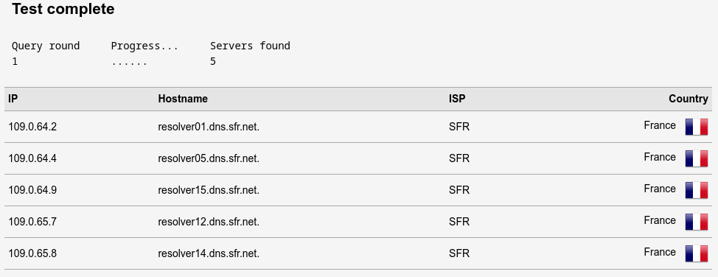Select the IP address 109.0.65.8
The height and width of the screenshot is (277, 718).
(x=32, y=253)
